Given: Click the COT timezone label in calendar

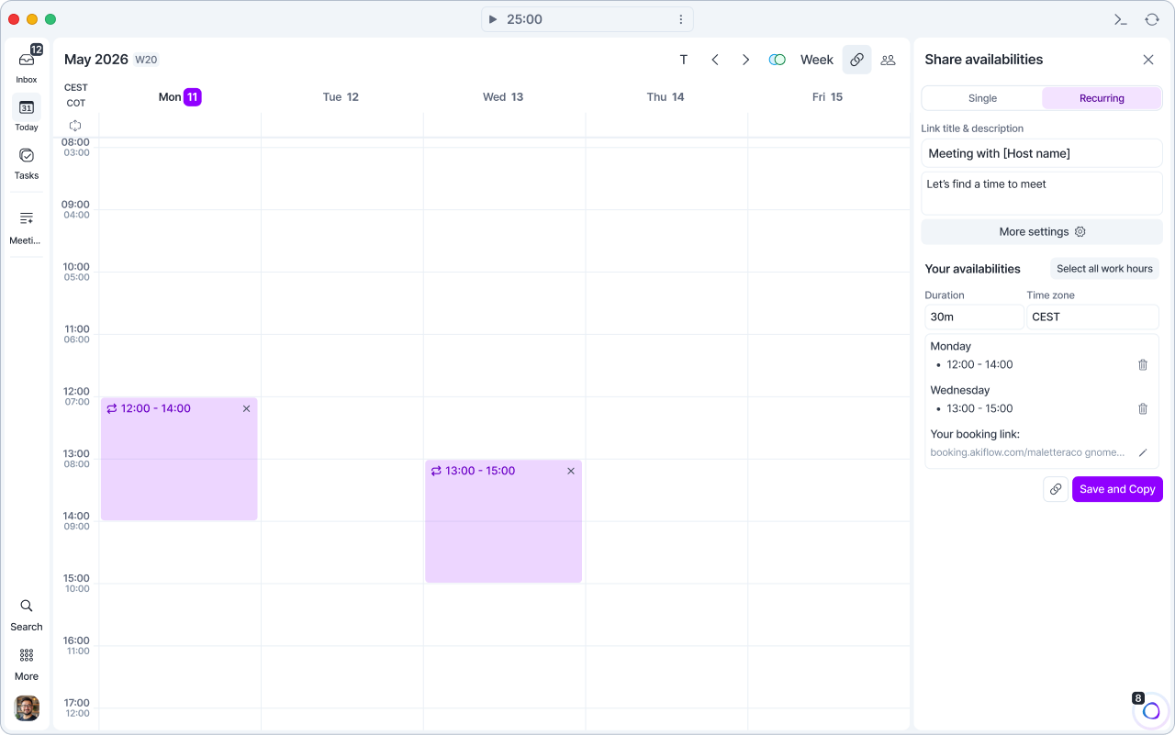Looking at the screenshot, I should [76, 104].
